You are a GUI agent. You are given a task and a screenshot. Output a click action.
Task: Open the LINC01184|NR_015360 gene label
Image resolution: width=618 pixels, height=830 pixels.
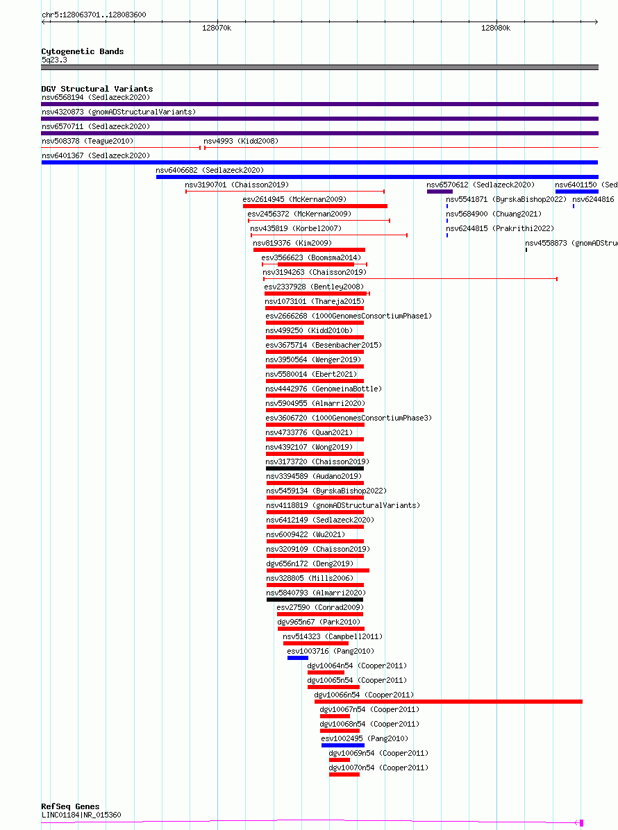(x=81, y=815)
